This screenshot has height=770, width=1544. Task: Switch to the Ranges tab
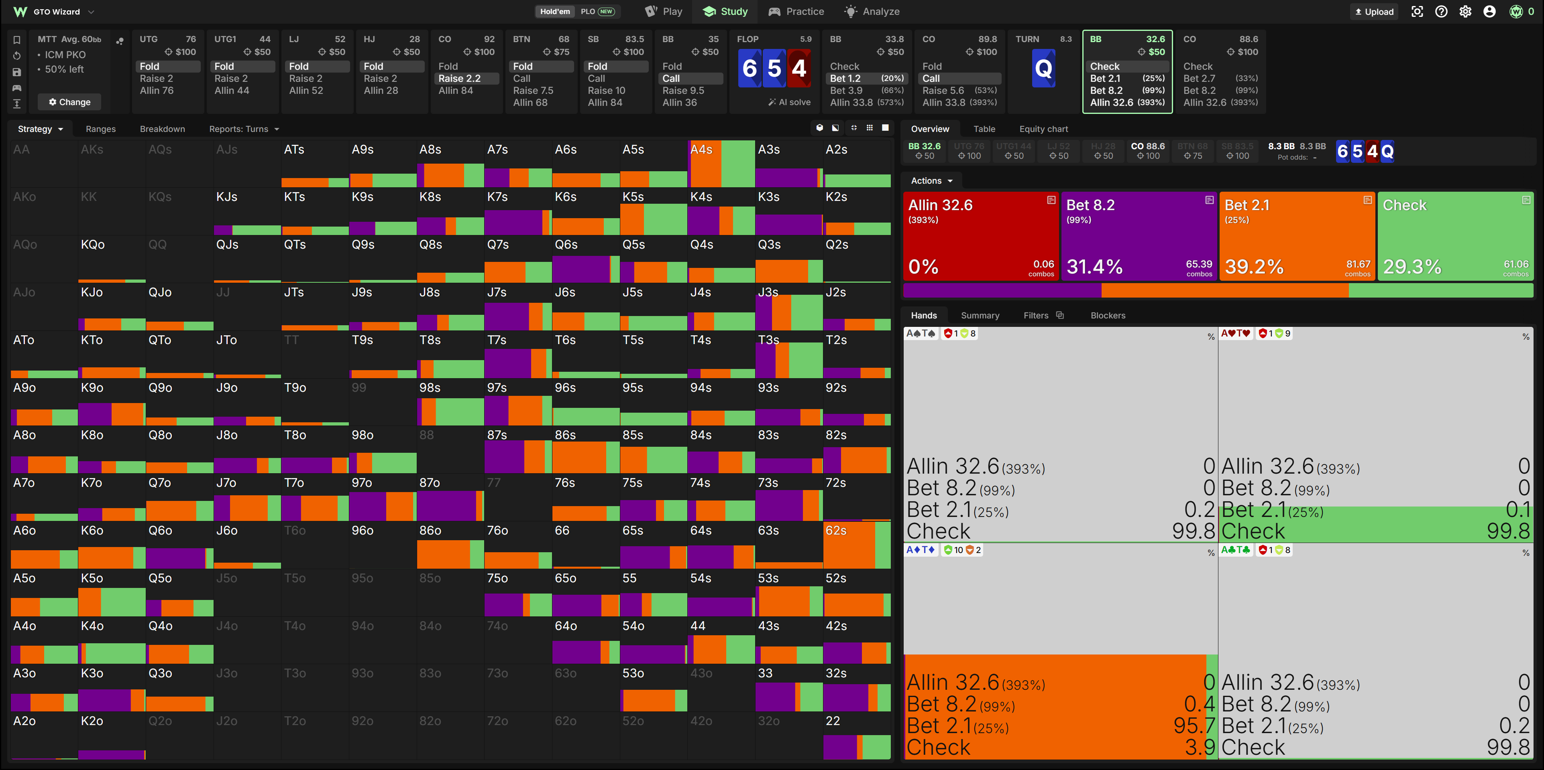[101, 129]
